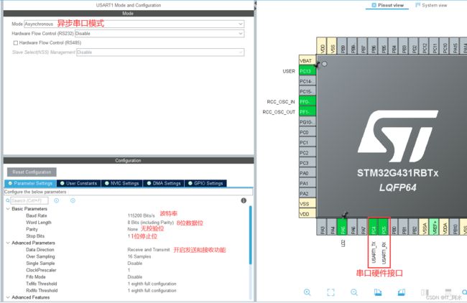Viewport: 467px width, 303px height.
Task: Click the parameter Search input field
Action: [x=29, y=200]
